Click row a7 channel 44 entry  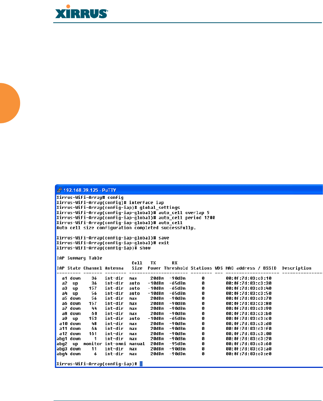click(94, 308)
